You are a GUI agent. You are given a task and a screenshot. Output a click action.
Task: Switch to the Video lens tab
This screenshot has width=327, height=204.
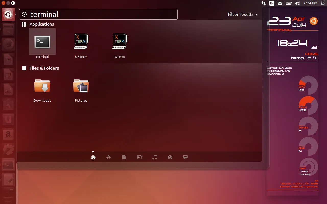pos(139,157)
